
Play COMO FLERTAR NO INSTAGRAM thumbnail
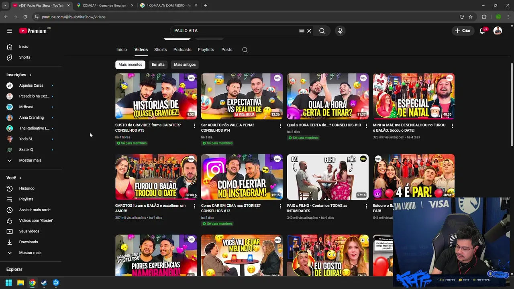pyautogui.click(x=242, y=177)
